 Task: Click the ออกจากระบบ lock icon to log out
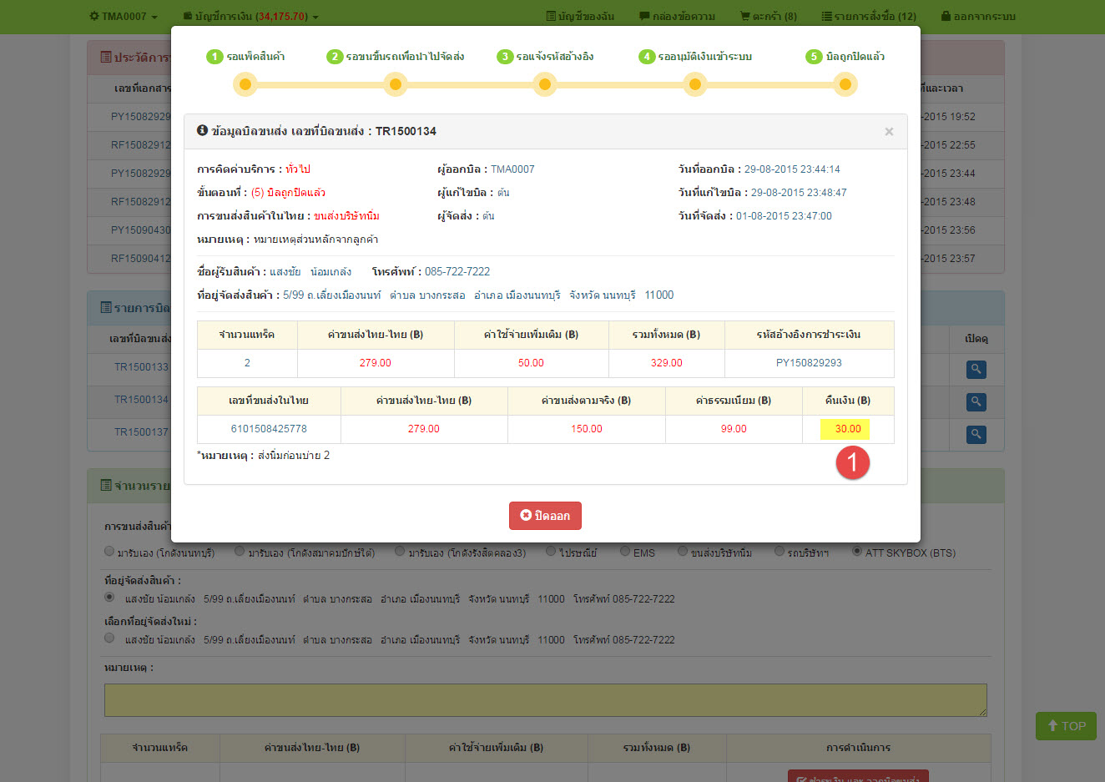click(946, 16)
